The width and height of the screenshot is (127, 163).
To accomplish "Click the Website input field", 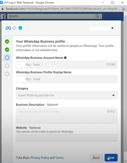I will pyautogui.click(x=67, y=138).
